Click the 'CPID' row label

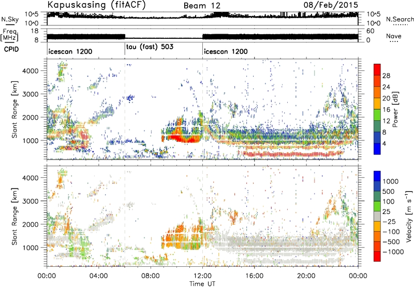pyautogui.click(x=11, y=49)
